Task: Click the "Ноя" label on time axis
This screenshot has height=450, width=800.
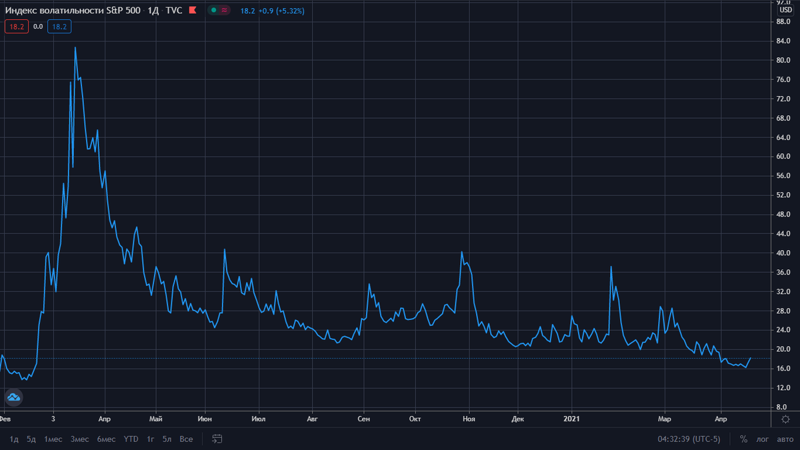Action: pos(469,419)
